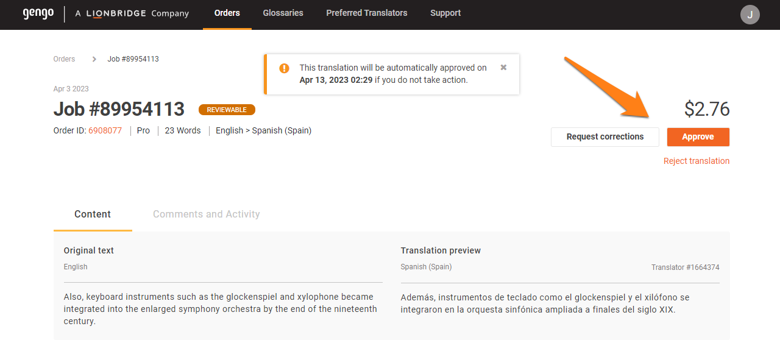
Task: Click the Reject translation link
Action: pos(697,161)
